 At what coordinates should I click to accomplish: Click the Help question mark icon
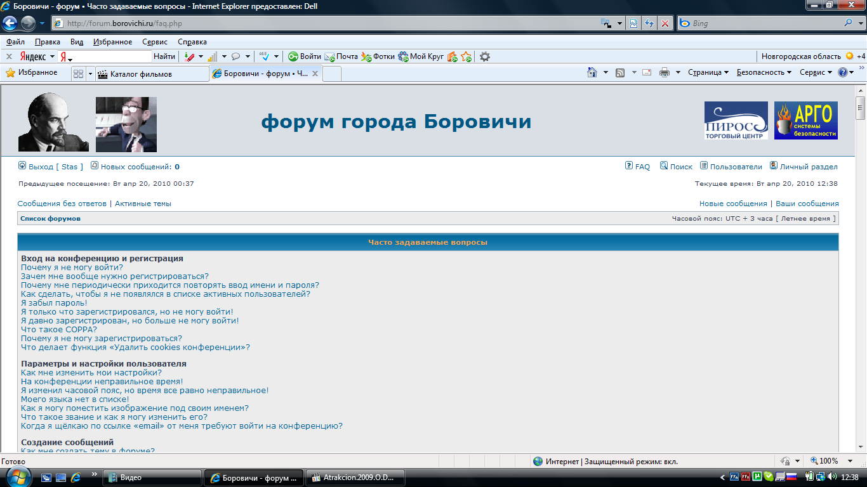point(842,72)
